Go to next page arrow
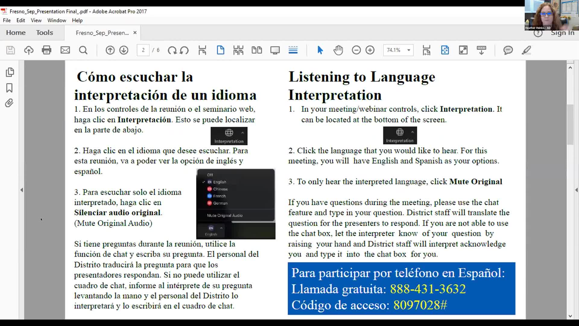The image size is (579, 326). click(124, 50)
